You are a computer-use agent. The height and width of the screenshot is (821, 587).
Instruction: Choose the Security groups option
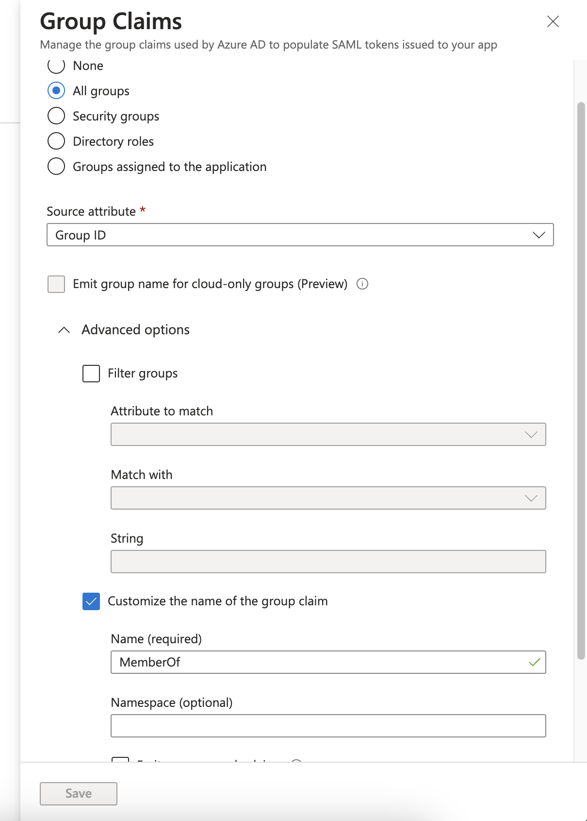[x=56, y=116]
